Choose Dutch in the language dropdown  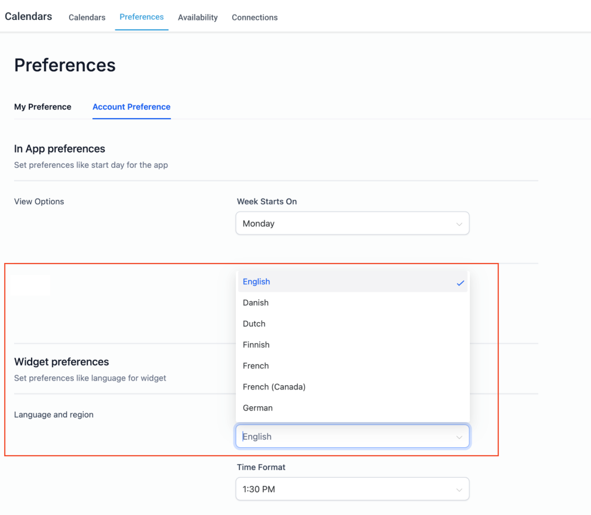coord(254,324)
